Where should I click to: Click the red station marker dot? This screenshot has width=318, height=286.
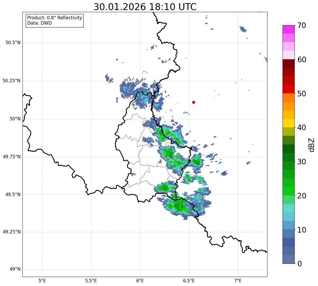coord(194,102)
